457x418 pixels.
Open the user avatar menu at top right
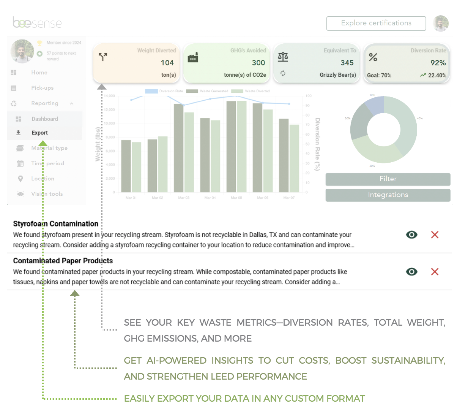(441, 24)
